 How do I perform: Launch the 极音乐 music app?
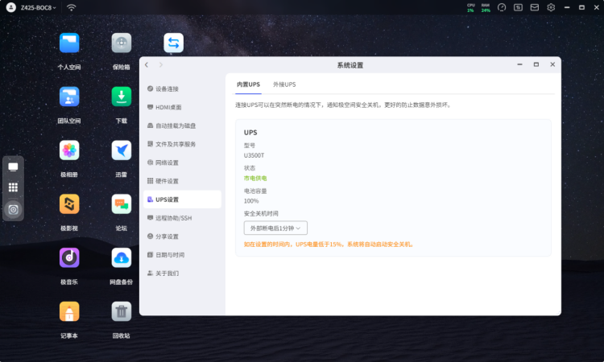coord(69,257)
